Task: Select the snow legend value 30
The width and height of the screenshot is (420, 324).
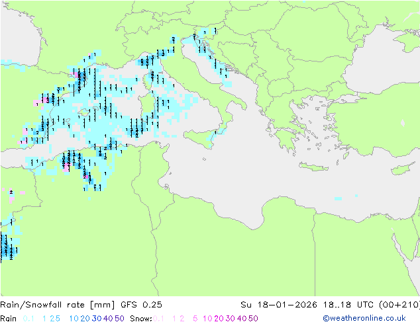Action: pyautogui.click(x=231, y=319)
